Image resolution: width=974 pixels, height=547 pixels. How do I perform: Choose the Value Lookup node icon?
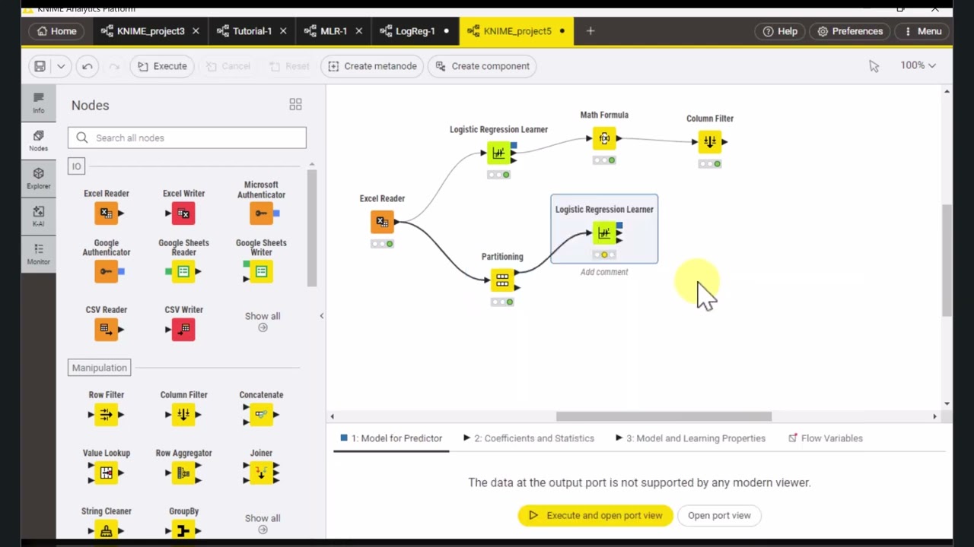107,473
